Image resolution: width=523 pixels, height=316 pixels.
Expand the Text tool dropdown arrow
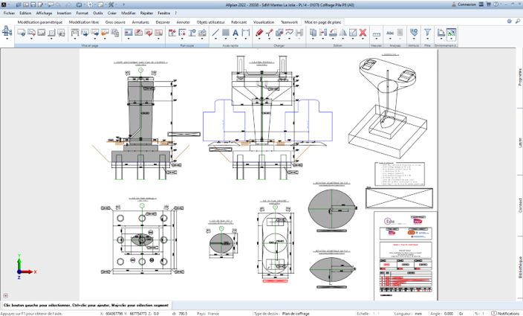click(x=235, y=39)
